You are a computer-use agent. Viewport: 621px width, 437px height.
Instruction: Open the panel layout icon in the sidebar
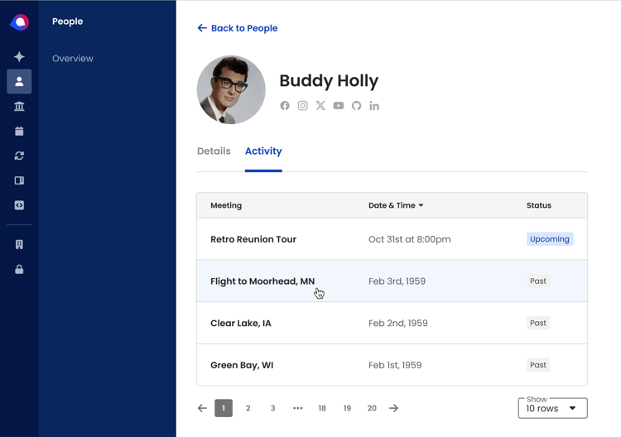point(19,180)
